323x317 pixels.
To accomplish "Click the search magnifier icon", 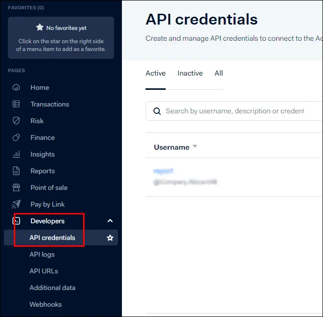I will pos(157,111).
